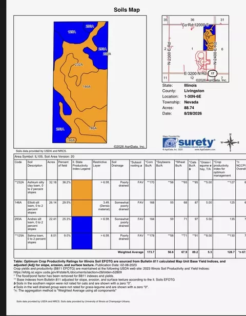The image size is (246, 316).
Task: Select the blue swatch for 293A row
Action: click(82, 225)
